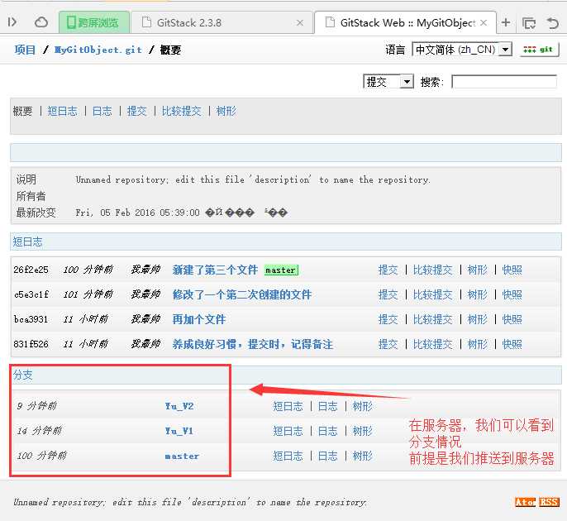567x521 pixels.
Task: Click 树形 for the master branch row
Action: [362, 456]
